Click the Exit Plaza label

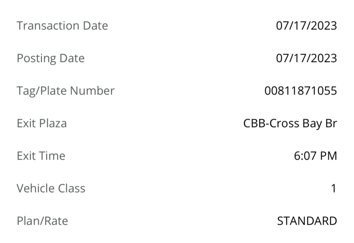tap(42, 123)
